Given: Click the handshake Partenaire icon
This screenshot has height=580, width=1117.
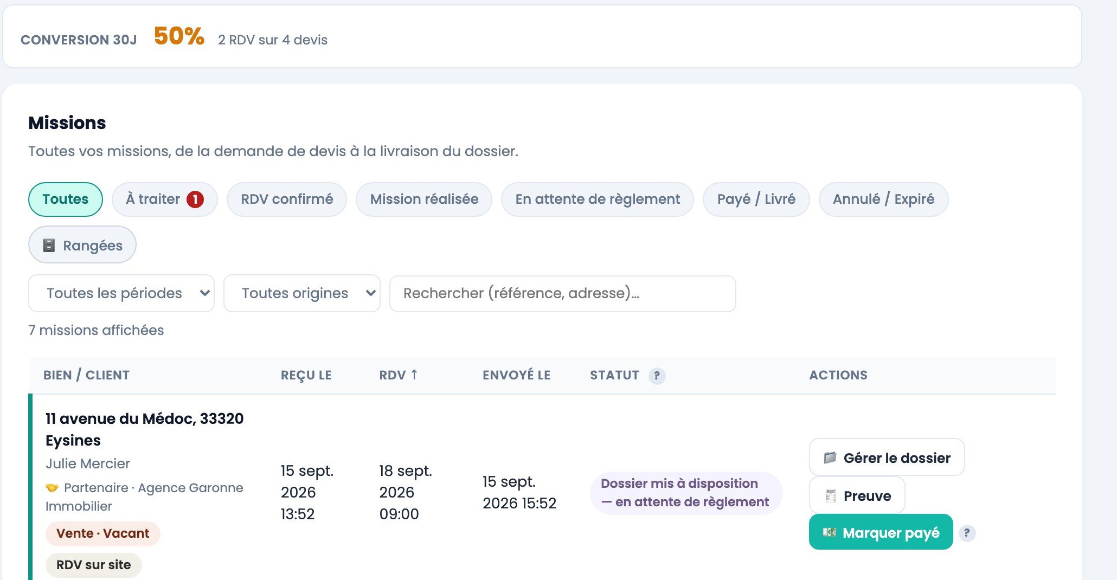Looking at the screenshot, I should pyautogui.click(x=52, y=488).
